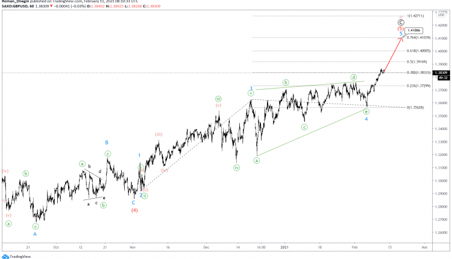Select the 1.41006 price target callout
This screenshot has height=259, width=452.
(413, 31)
